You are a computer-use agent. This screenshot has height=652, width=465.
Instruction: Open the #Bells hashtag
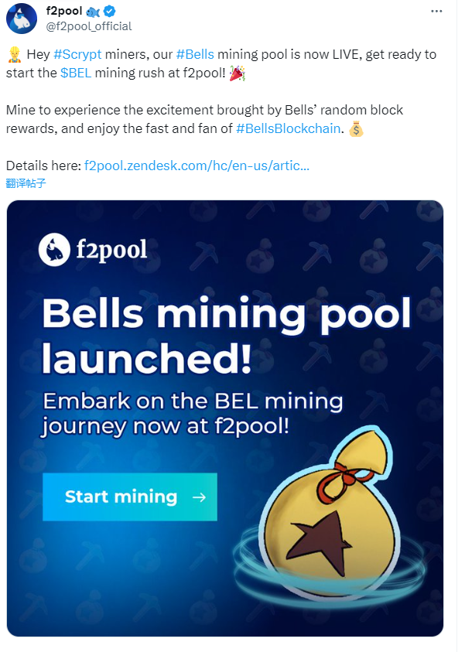(x=195, y=55)
